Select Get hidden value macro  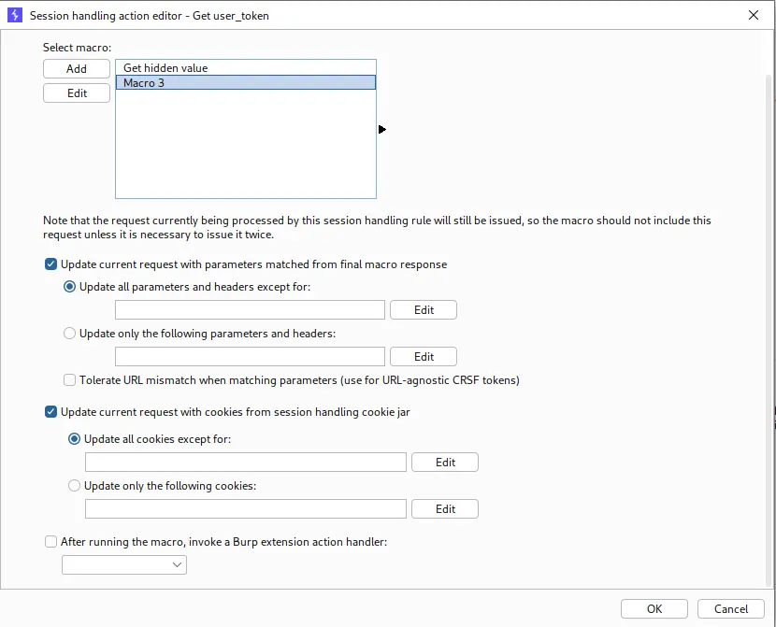(x=246, y=67)
